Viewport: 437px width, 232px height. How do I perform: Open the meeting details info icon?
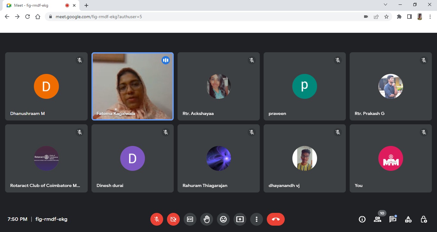click(x=362, y=219)
